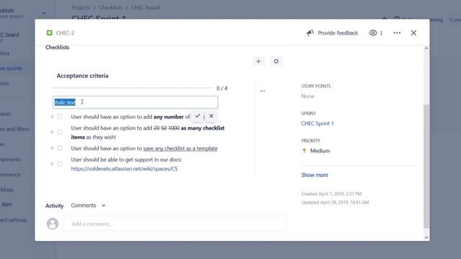
Task: Click the Medium priority arrow icon
Action: click(304, 150)
